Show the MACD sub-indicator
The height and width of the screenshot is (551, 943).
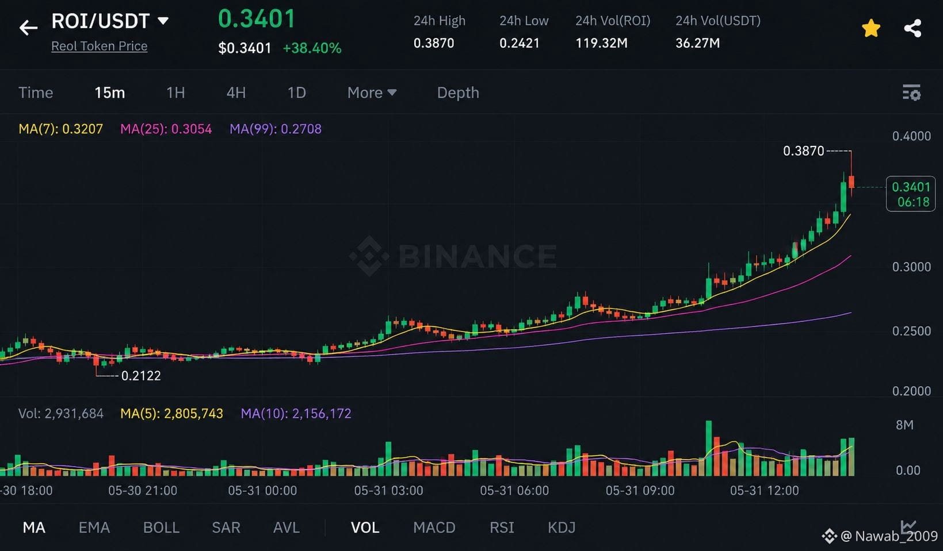coord(434,527)
